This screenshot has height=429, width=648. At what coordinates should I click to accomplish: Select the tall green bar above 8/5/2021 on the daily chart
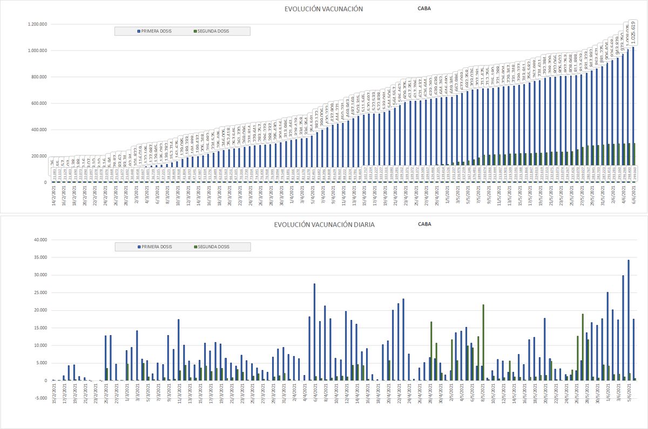pyautogui.click(x=483, y=342)
